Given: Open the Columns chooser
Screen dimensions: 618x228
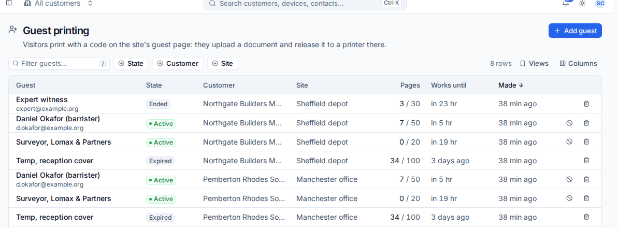Looking at the screenshot, I should (578, 64).
